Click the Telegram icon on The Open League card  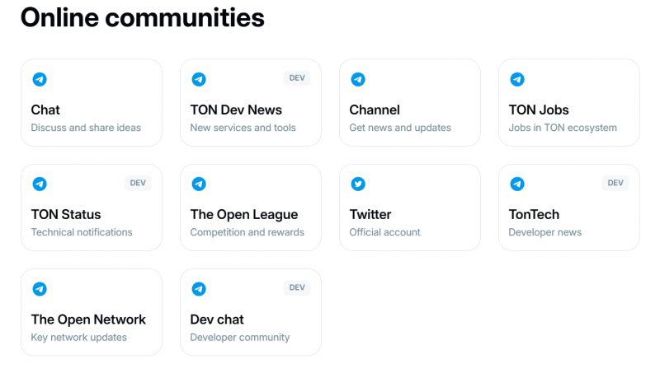199,184
